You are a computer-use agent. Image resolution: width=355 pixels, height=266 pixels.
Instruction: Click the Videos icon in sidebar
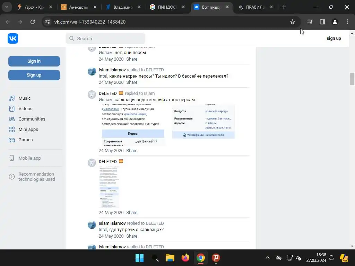point(12,109)
